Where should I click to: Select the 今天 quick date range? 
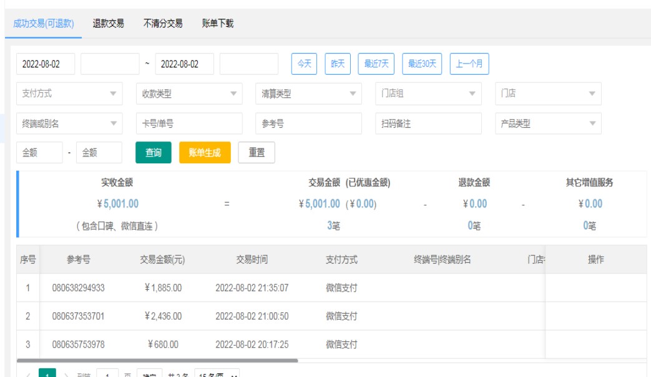point(304,64)
